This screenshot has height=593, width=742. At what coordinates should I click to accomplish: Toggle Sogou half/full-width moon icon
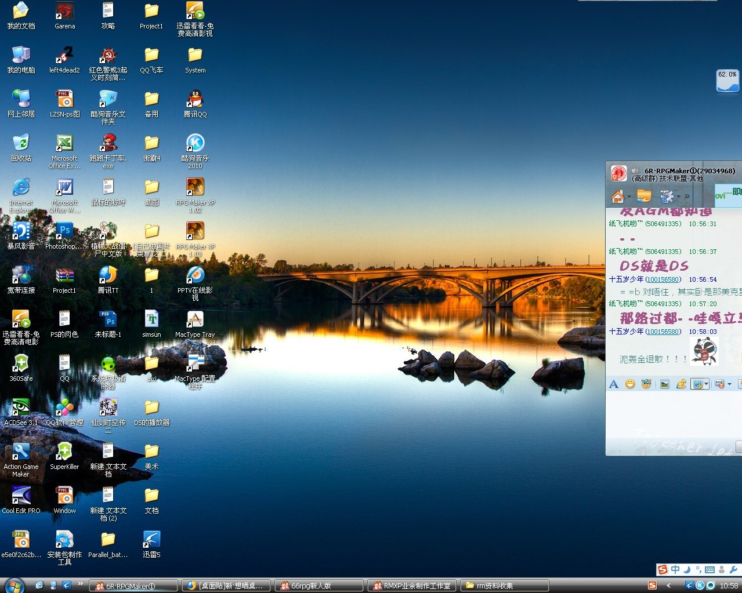(x=687, y=570)
